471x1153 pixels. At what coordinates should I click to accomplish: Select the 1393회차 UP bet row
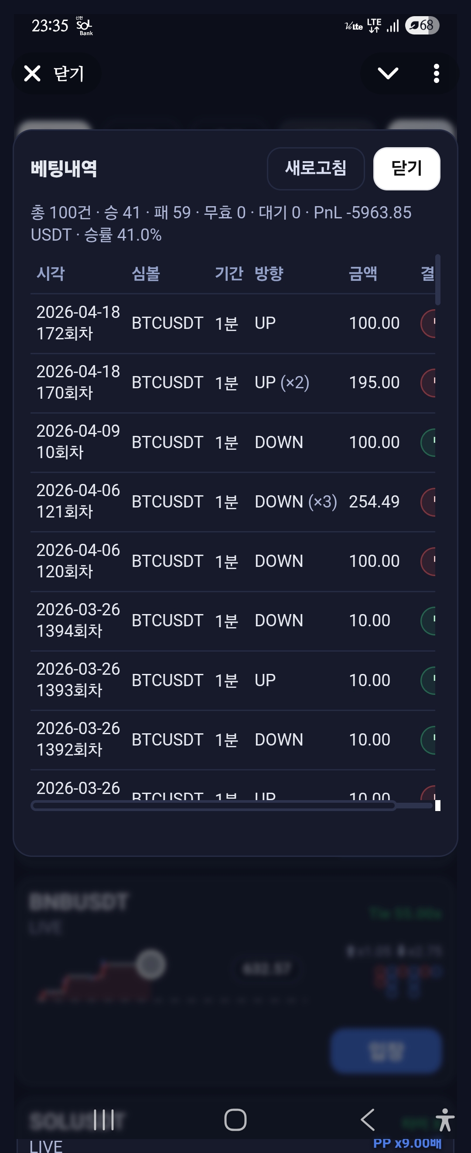coord(233,680)
